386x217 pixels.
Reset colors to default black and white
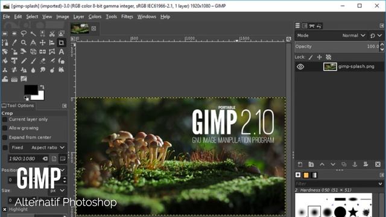click(x=27, y=98)
